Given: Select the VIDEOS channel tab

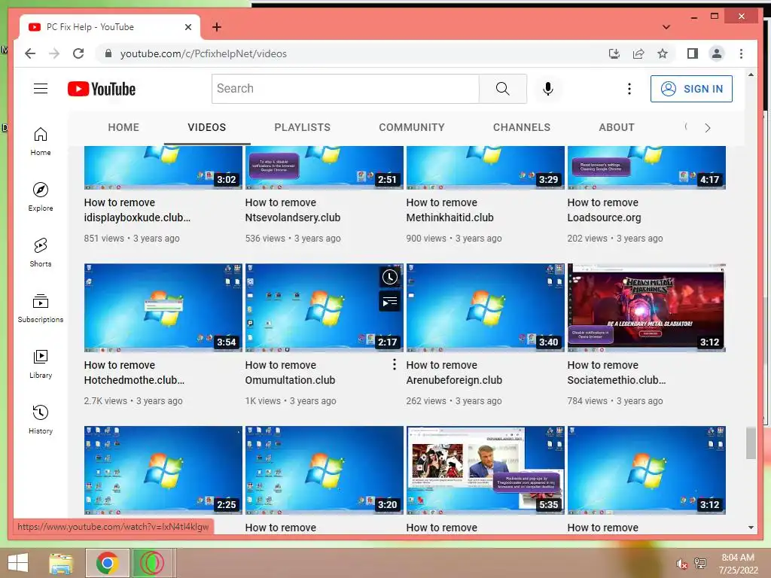Looking at the screenshot, I should click(206, 127).
